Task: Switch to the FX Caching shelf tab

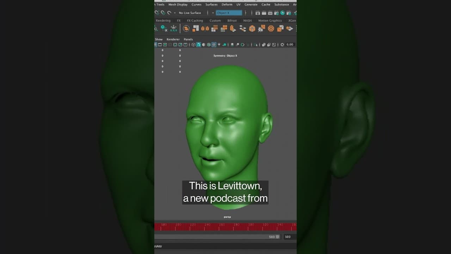Action: 195,21
